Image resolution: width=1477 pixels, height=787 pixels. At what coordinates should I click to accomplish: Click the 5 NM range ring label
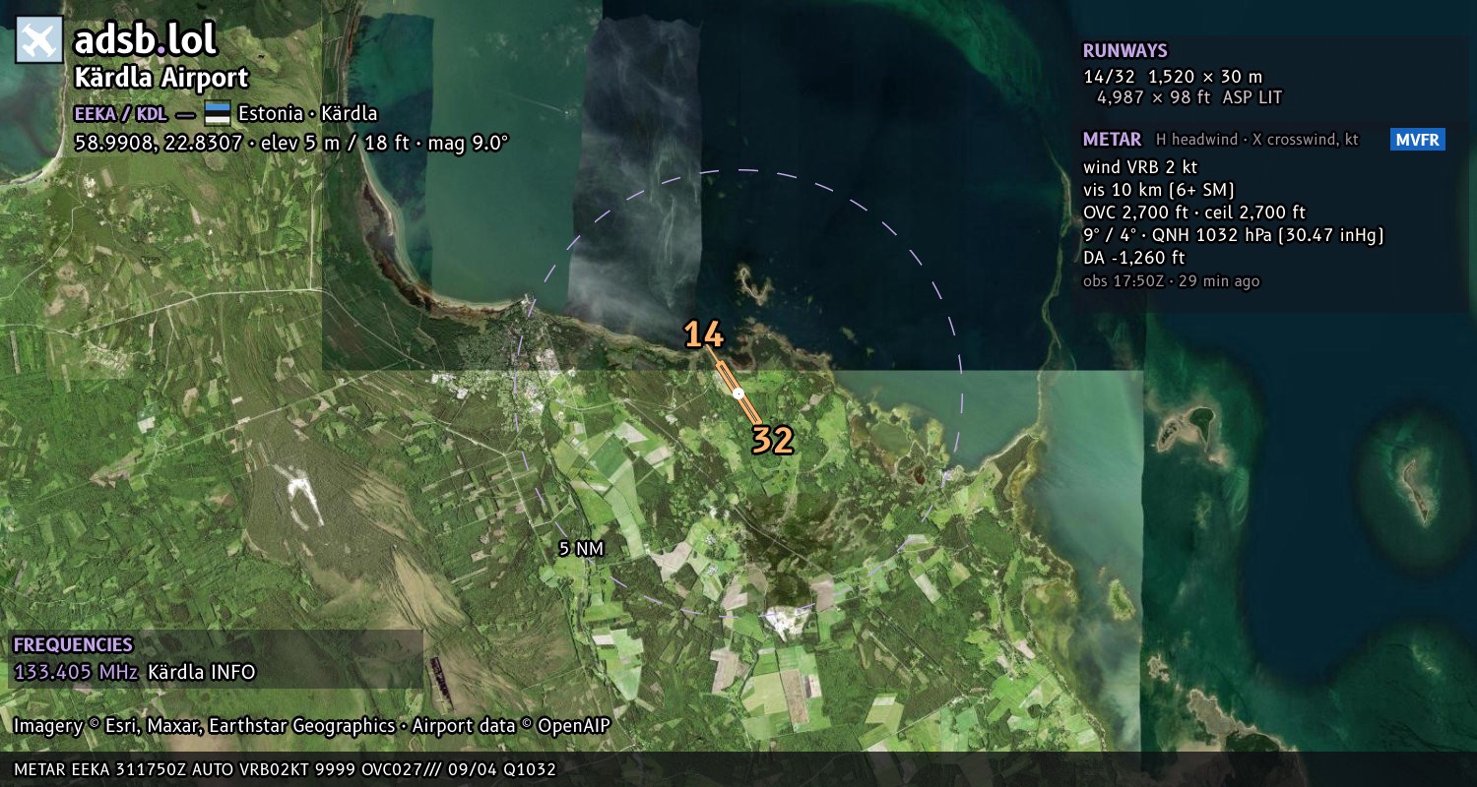[x=580, y=549]
